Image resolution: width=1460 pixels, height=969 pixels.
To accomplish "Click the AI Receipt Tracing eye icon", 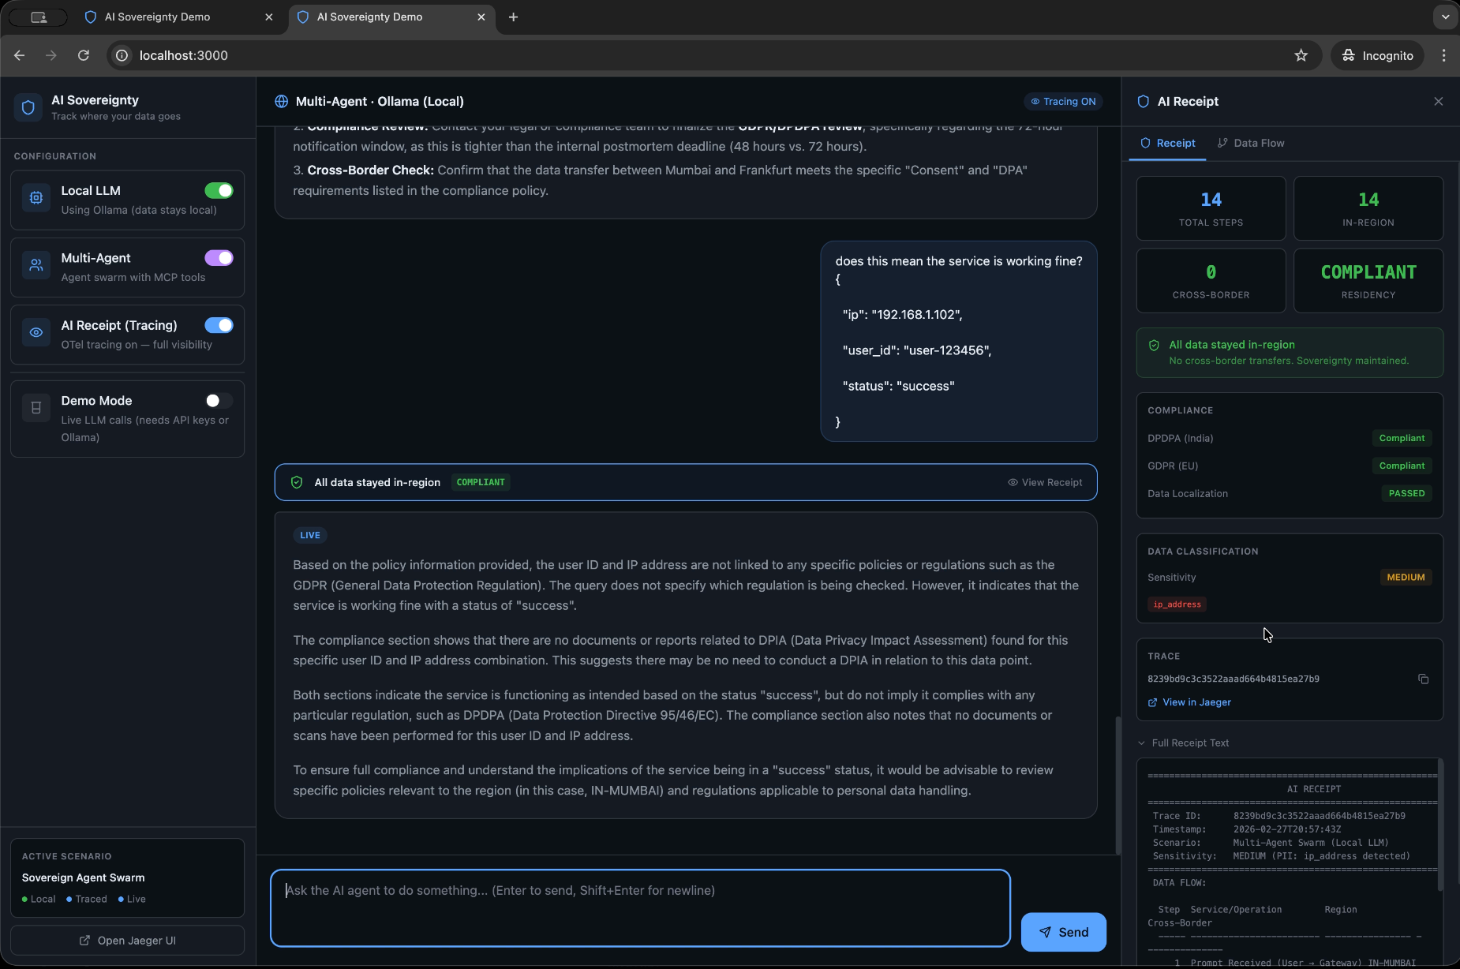I will [x=36, y=332].
